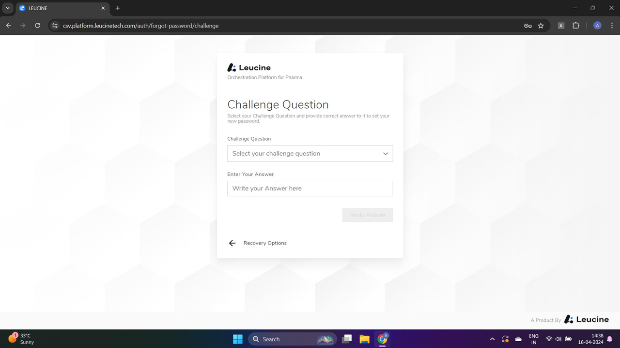
Task: Click the hidden icons chevron in tray
Action: [x=492, y=339]
